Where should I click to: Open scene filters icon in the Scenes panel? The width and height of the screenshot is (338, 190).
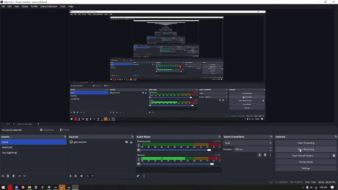[x=14, y=176]
